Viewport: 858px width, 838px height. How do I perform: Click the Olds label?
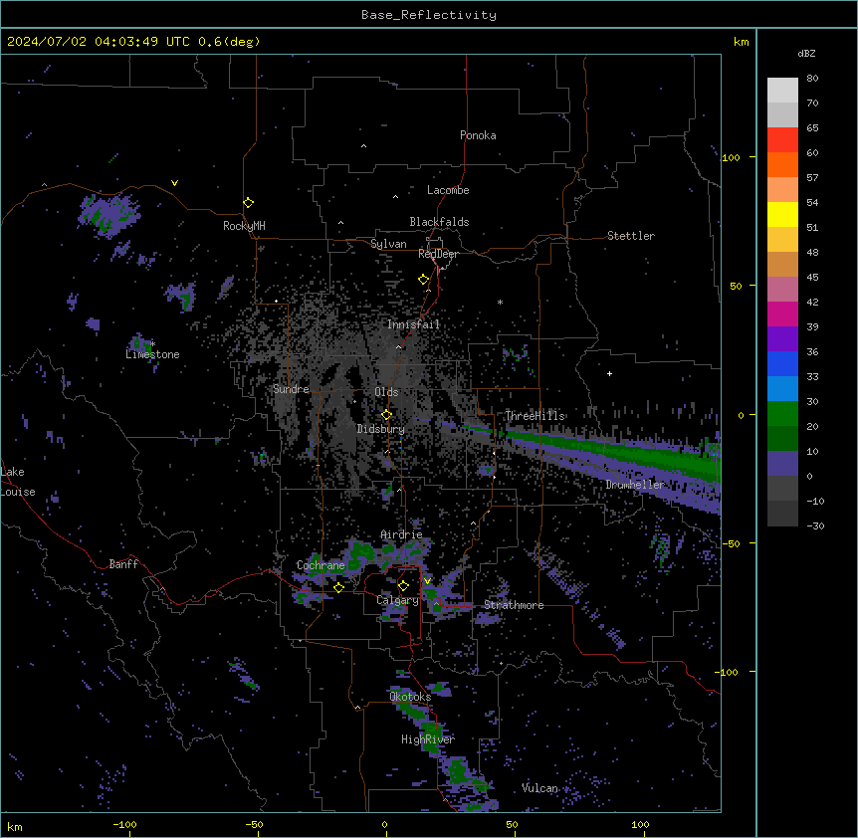386,392
